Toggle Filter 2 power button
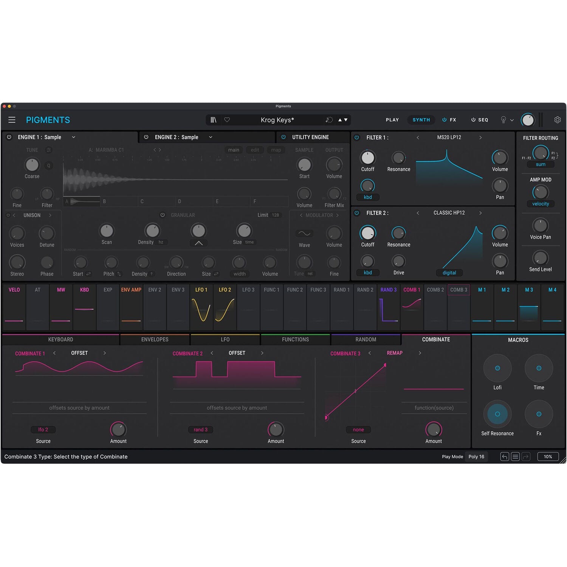The image size is (567, 567). coord(356,213)
